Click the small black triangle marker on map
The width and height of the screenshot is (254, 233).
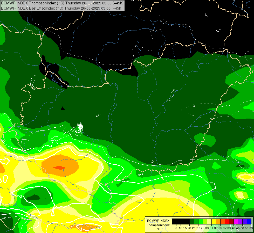63,108
